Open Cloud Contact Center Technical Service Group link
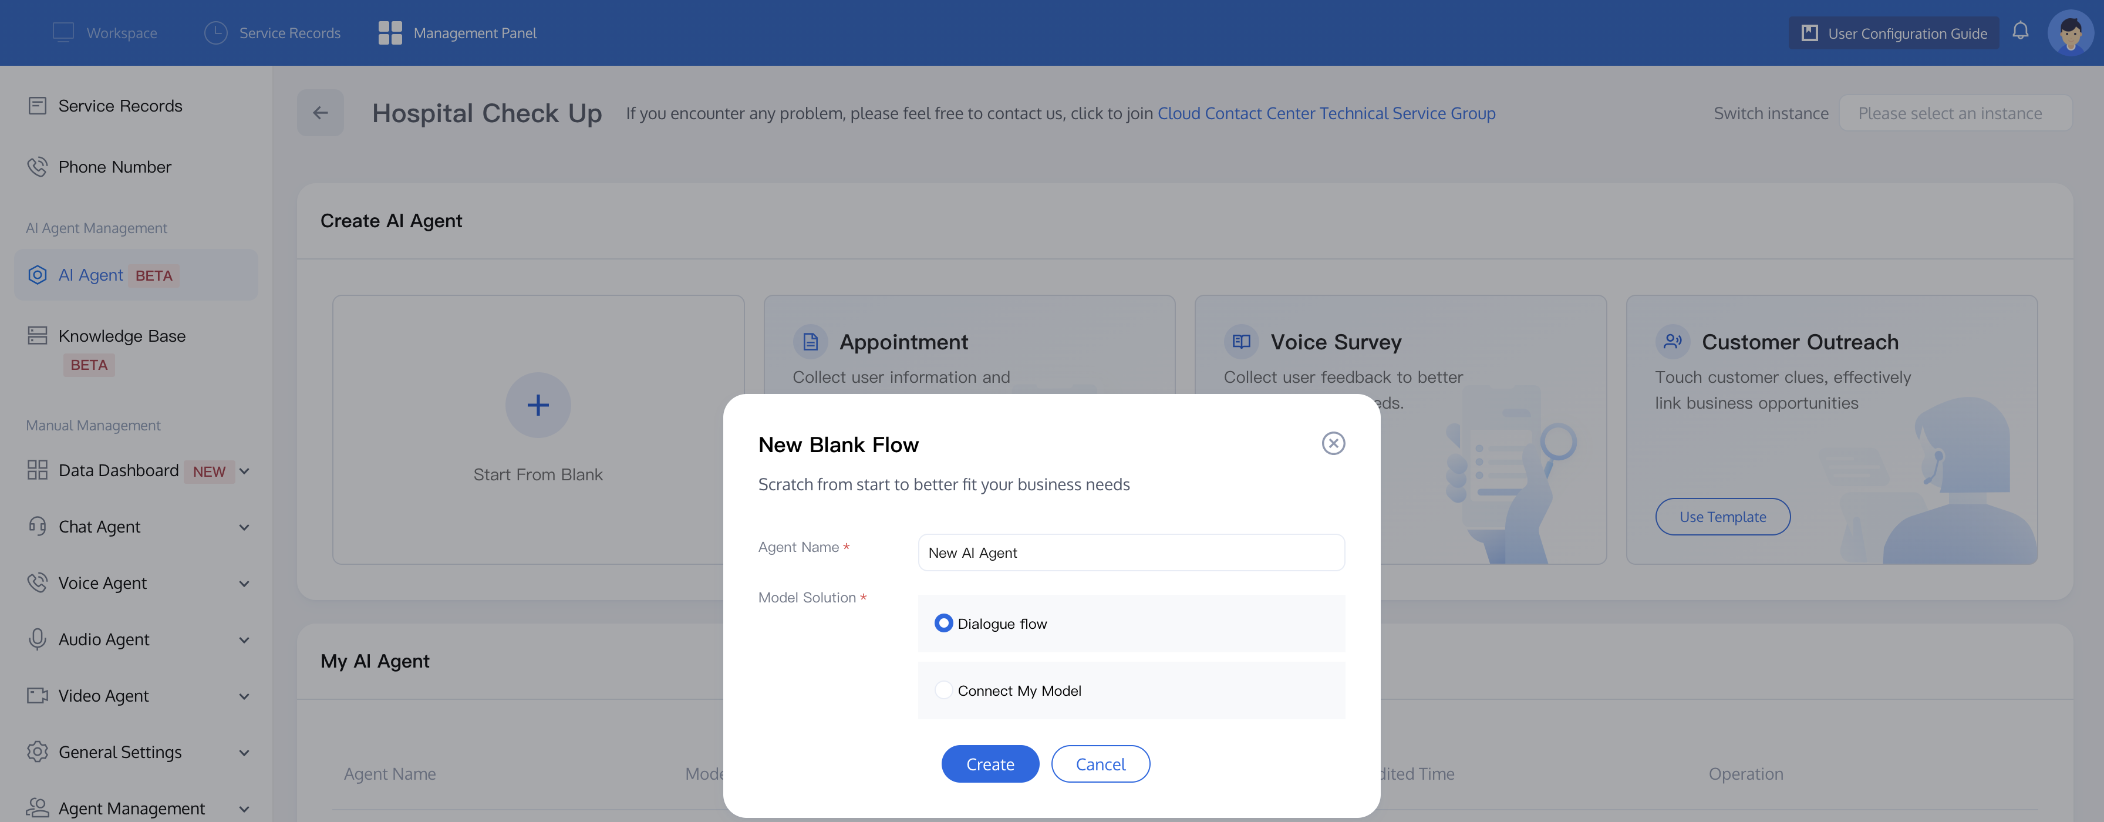 1326,113
